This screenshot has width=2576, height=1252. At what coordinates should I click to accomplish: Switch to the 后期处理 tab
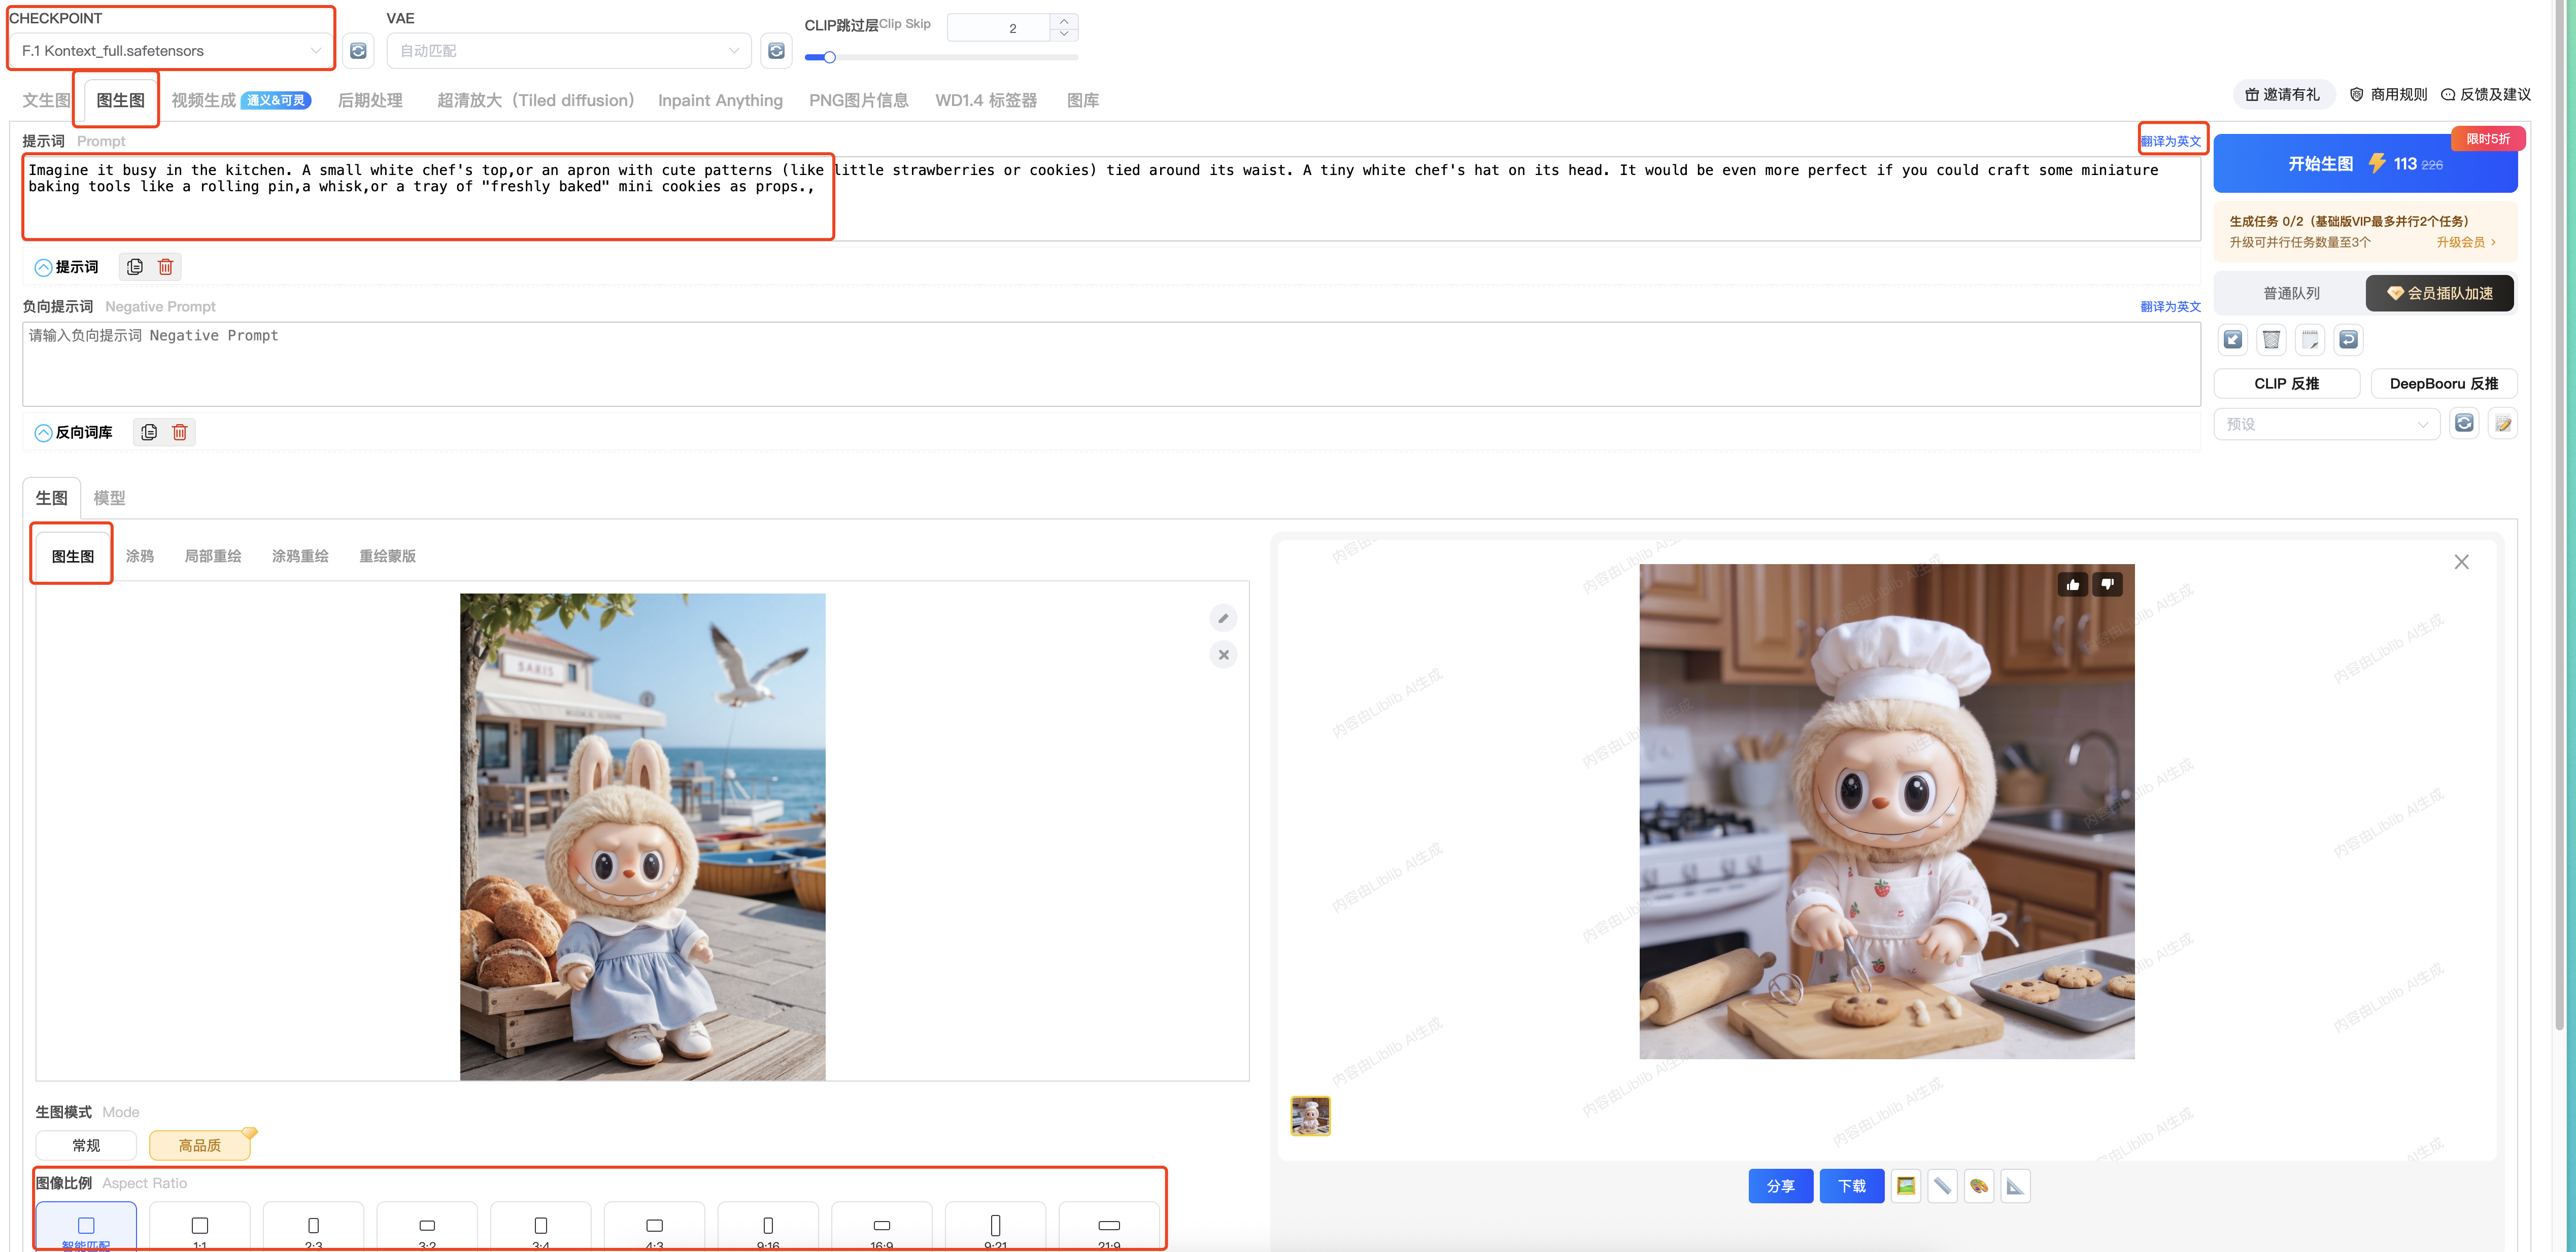tap(370, 100)
